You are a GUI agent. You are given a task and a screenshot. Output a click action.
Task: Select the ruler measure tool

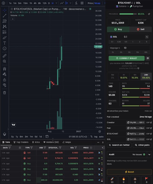[4, 56]
